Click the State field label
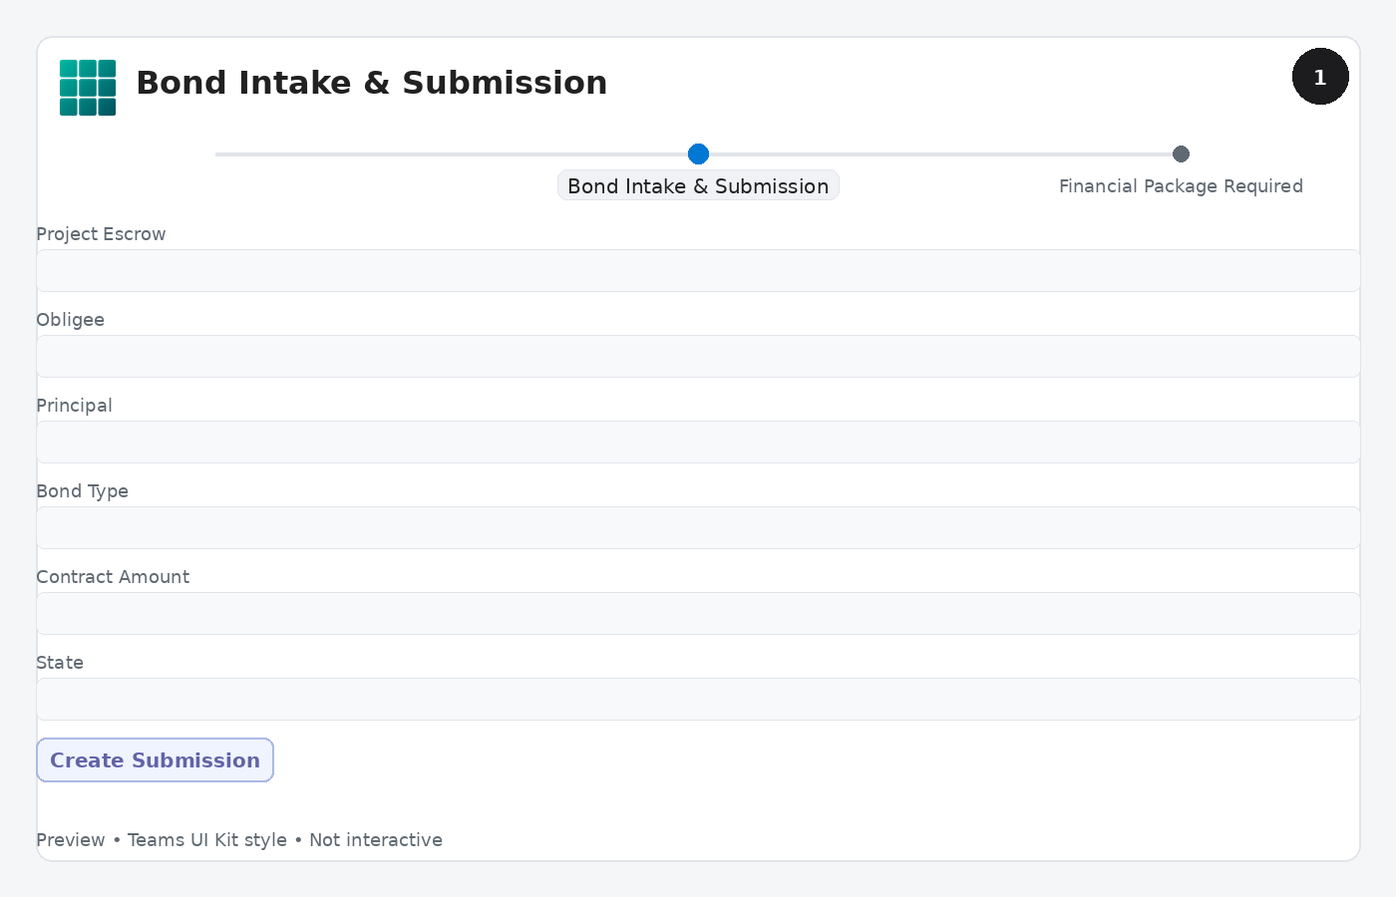Image resolution: width=1396 pixels, height=897 pixels. [x=60, y=663]
